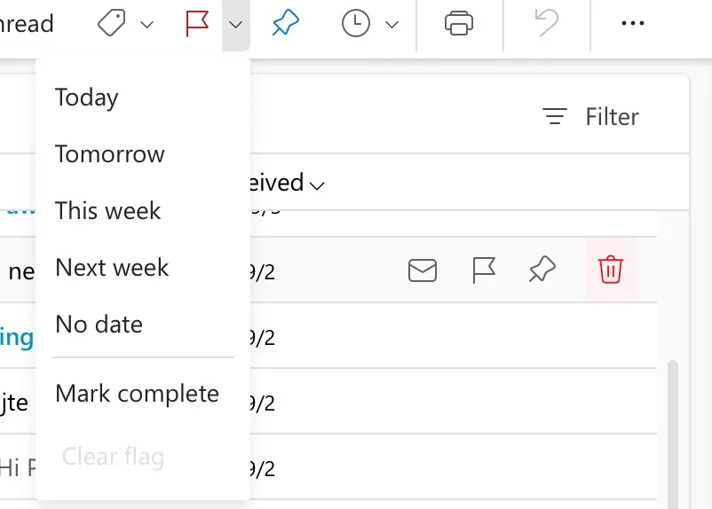Screen dimensions: 712x509
Task: Expand the categorize tag dropdown arrow
Action: pyautogui.click(x=147, y=25)
